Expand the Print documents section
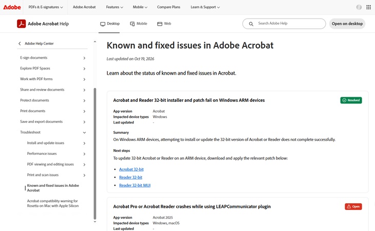Image resolution: width=375 pixels, height=231 pixels. coord(84,111)
